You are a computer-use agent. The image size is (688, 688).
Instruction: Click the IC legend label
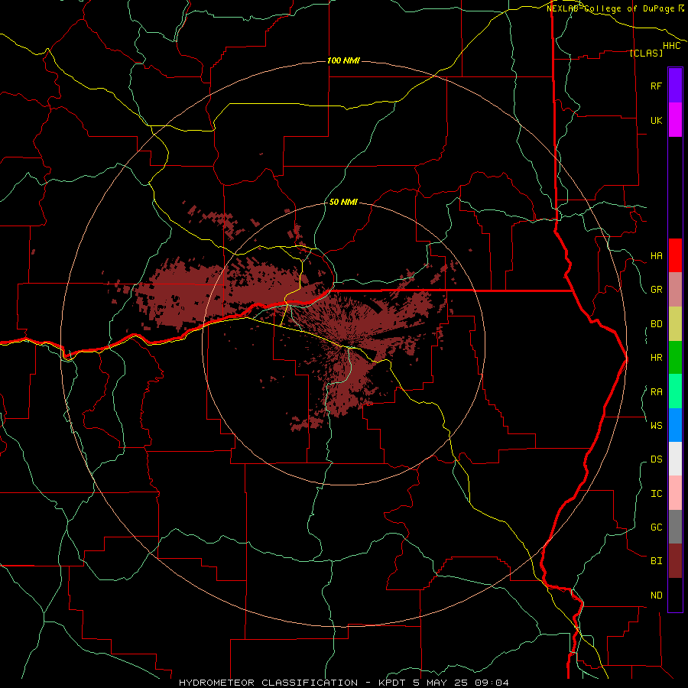click(656, 494)
